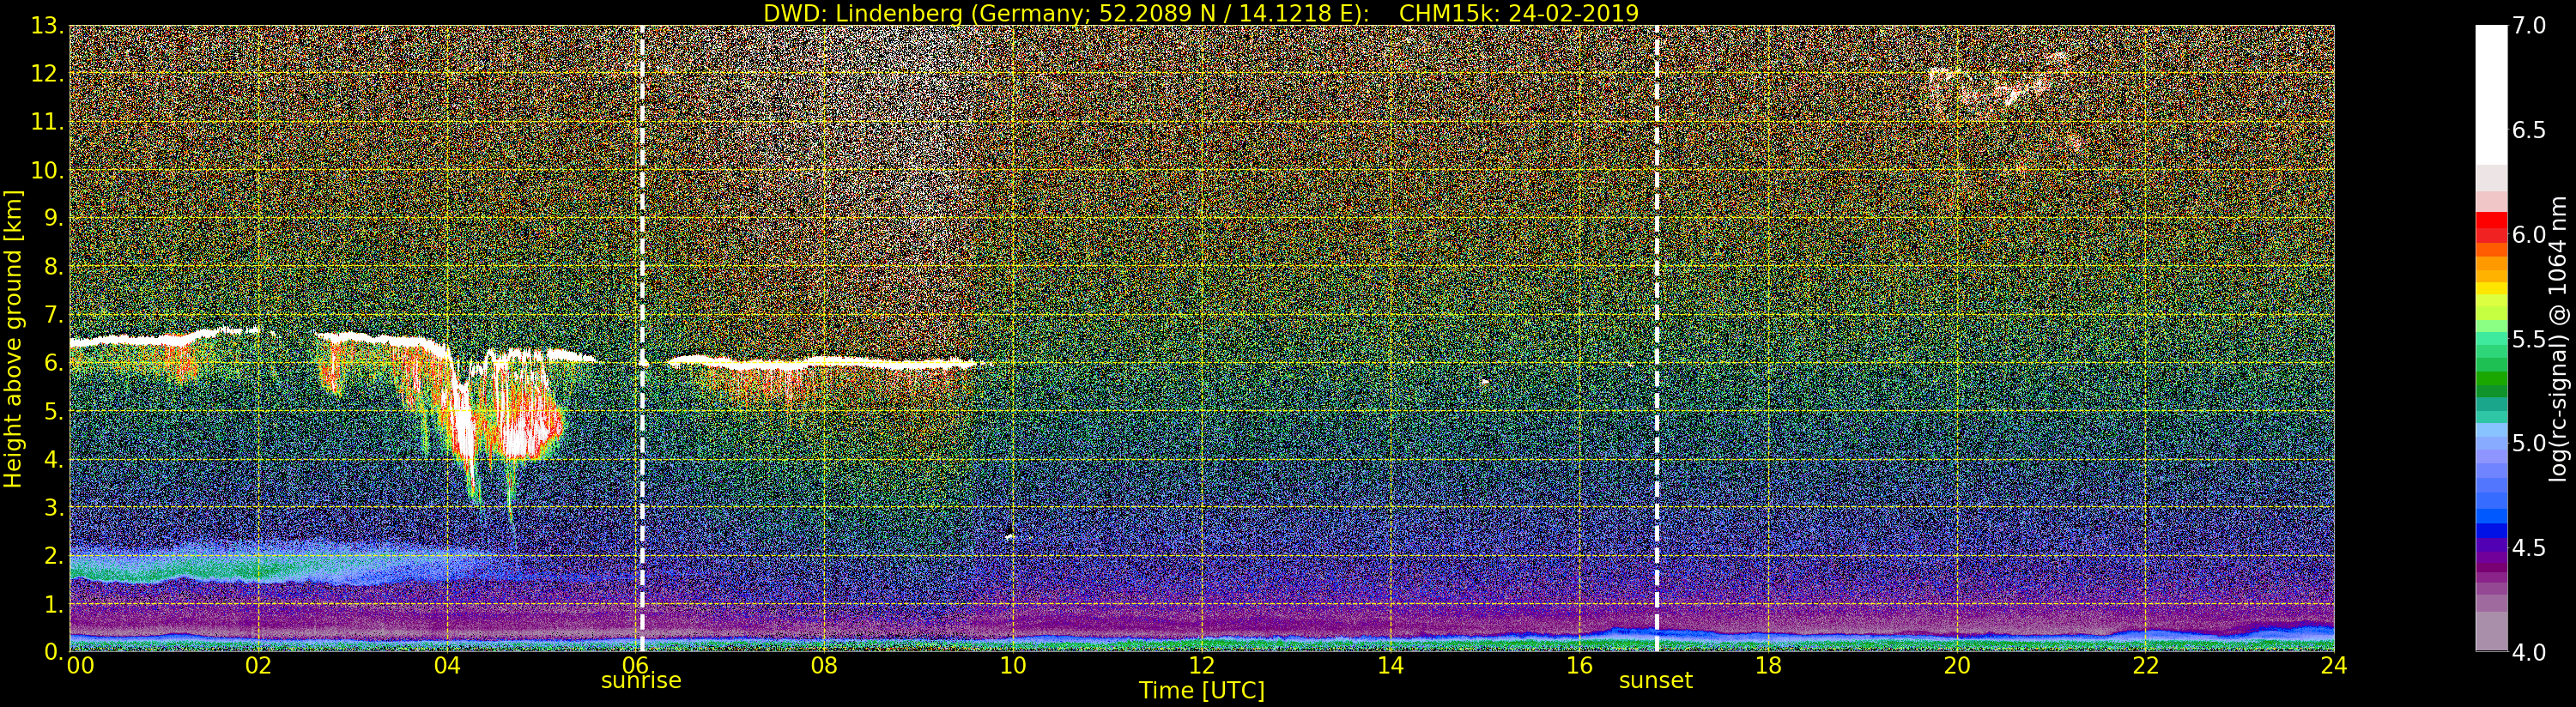Click the green band of the colorbar

[x=2491, y=385]
